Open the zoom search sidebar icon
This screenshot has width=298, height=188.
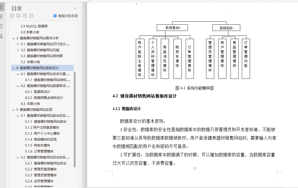[1, 36]
